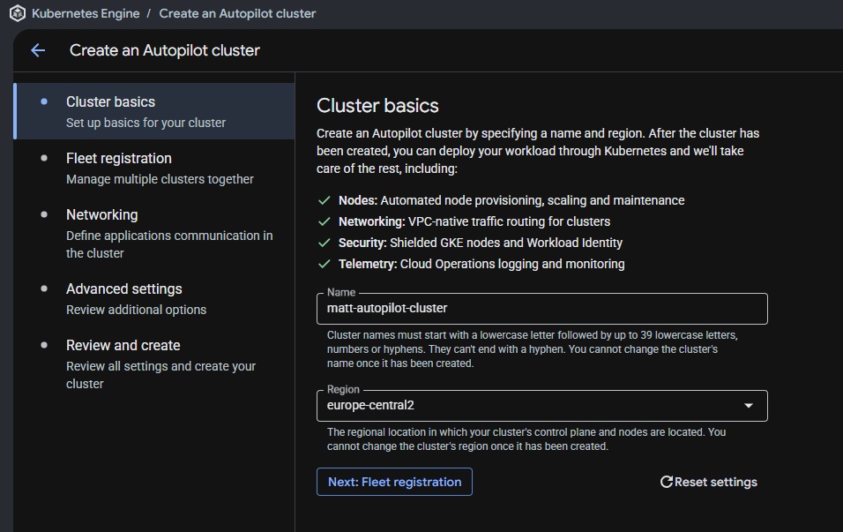This screenshot has width=843, height=532.
Task: Click 'Automated node provisioning, scaling and maintenance' text
Action: pos(533,200)
